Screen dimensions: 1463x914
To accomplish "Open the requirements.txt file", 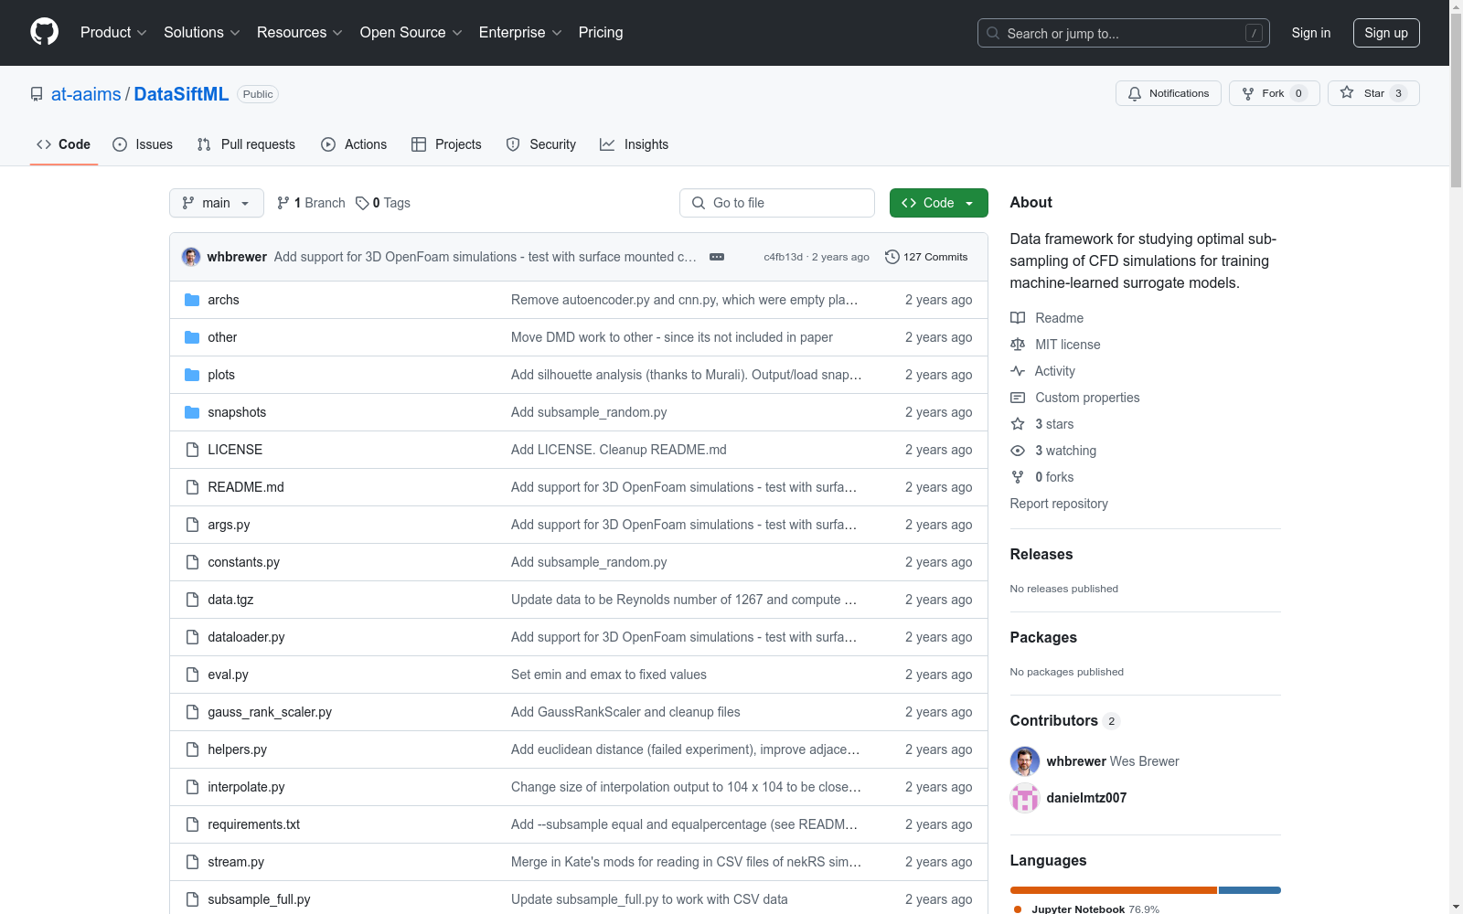I will 253,824.
